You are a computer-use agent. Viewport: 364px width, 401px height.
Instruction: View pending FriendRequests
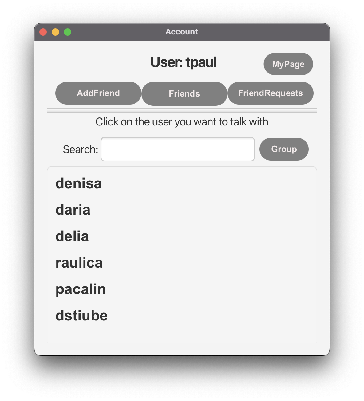[x=270, y=93]
